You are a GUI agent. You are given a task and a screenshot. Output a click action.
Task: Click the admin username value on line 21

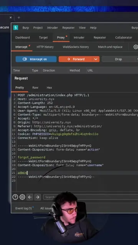pyautogui.click(x=22, y=173)
